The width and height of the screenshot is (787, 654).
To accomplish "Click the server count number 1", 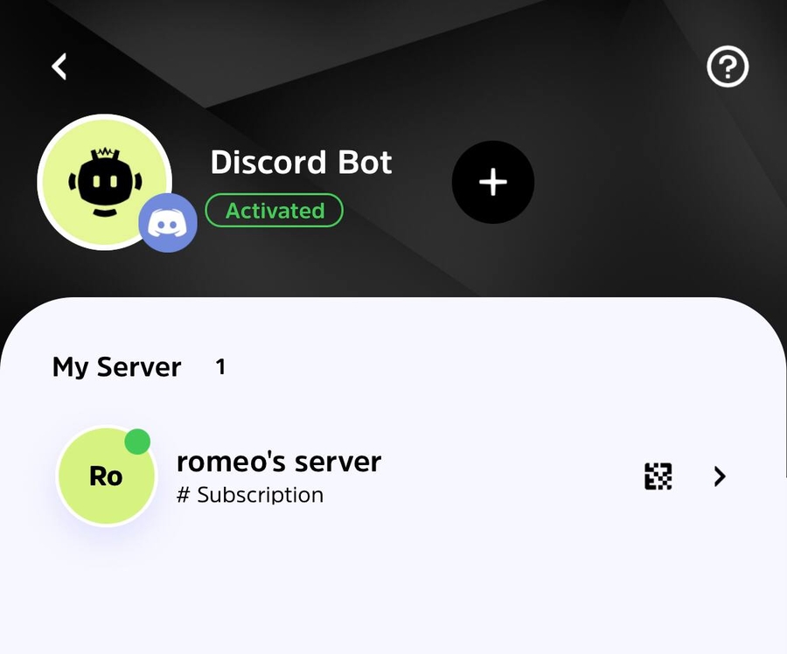I will click(x=220, y=367).
